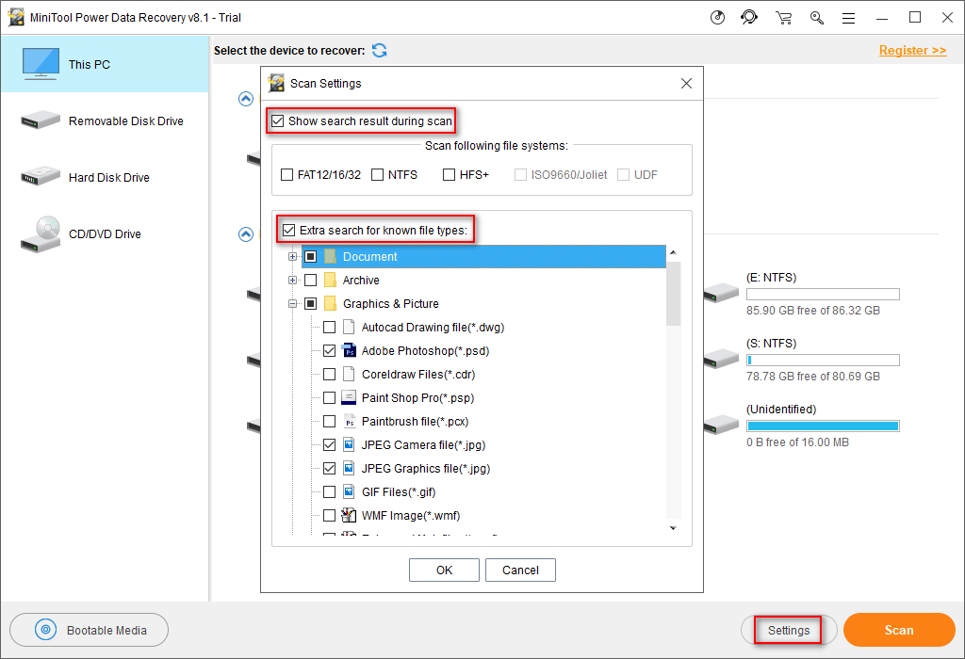Collapse the Graphics & Picture node
Viewport: 965px width, 659px height.
point(292,303)
